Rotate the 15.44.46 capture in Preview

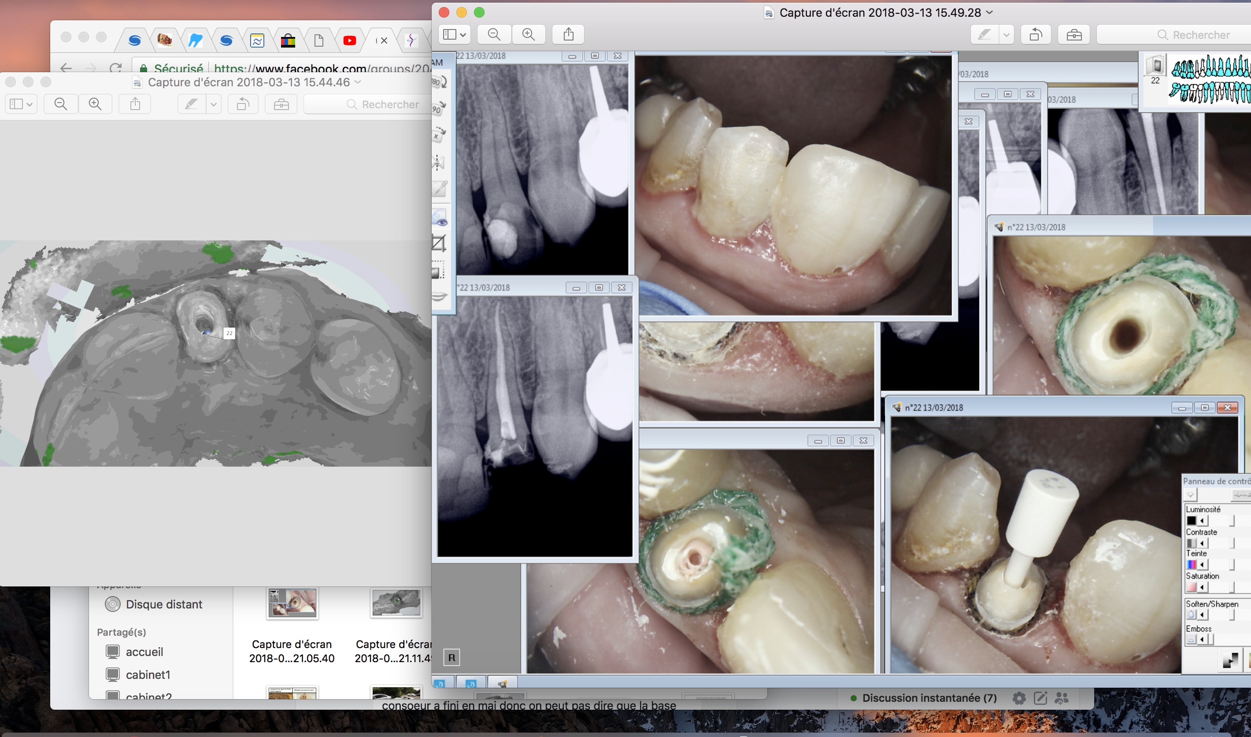243,104
